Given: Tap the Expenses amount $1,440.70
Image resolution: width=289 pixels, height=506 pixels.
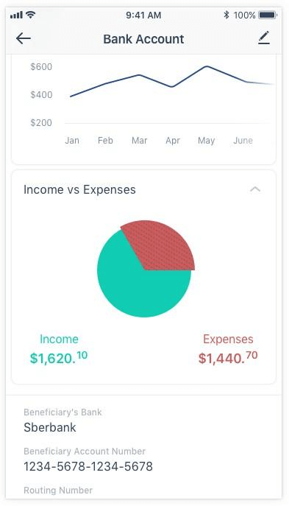Looking at the screenshot, I should click(228, 357).
